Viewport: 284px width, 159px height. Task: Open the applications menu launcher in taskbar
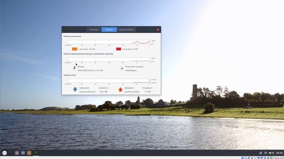(4, 153)
